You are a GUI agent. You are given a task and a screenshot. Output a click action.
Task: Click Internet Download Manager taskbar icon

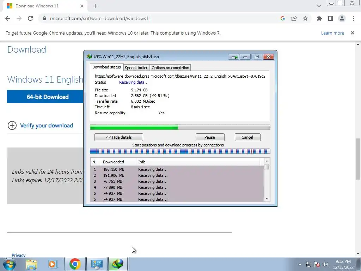click(x=118, y=264)
